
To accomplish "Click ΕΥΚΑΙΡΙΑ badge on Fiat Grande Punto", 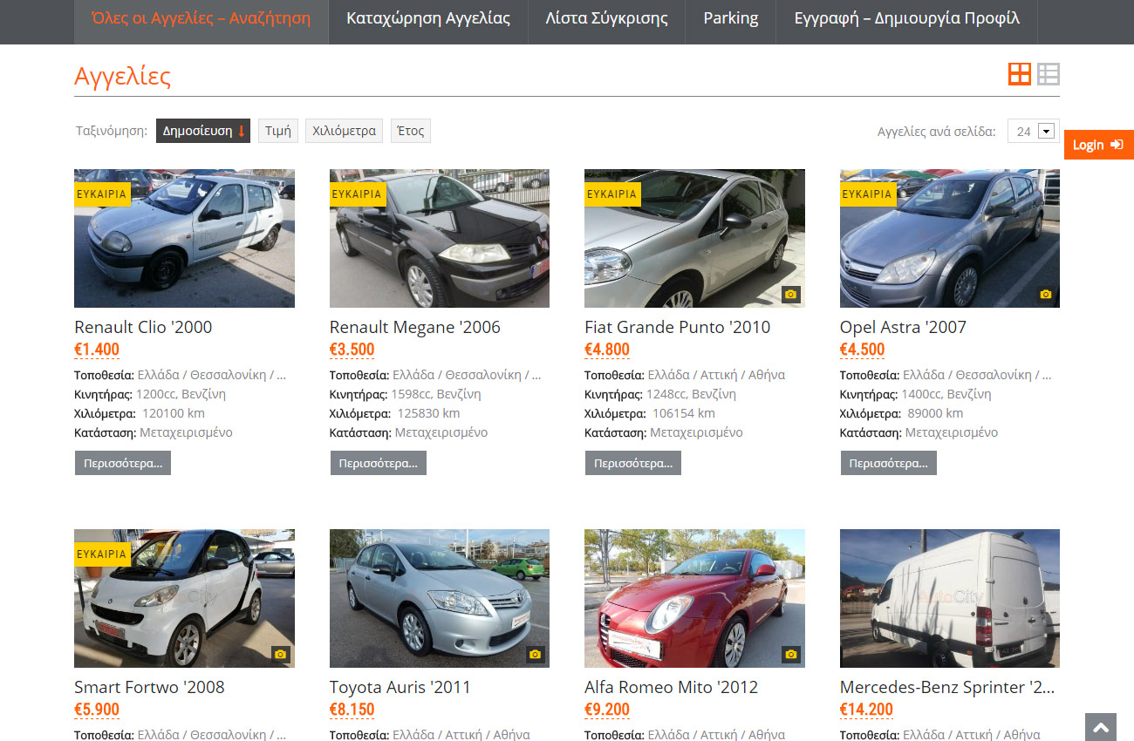I will [x=612, y=194].
